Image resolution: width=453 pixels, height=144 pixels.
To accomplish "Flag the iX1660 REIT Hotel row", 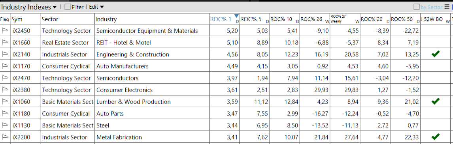I will [5, 43].
